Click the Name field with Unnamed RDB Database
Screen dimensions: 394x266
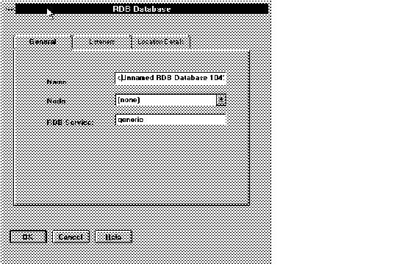pos(171,78)
